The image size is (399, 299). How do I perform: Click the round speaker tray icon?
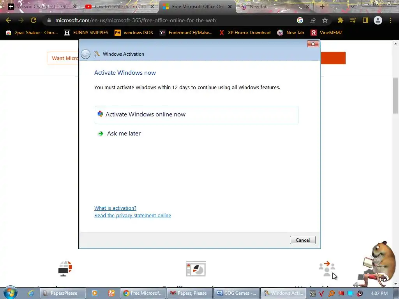tap(360, 294)
